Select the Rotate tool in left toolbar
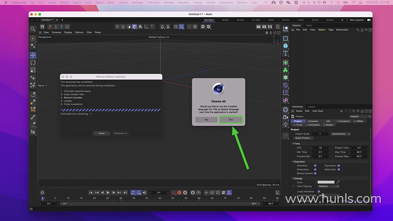Screen dimensions: 393x221 (x=33, y=63)
